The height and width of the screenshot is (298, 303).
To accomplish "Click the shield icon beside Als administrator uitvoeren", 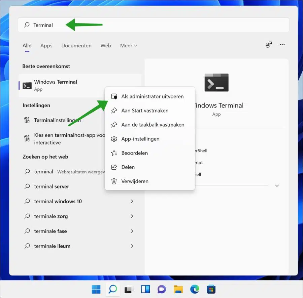I will [x=114, y=96].
